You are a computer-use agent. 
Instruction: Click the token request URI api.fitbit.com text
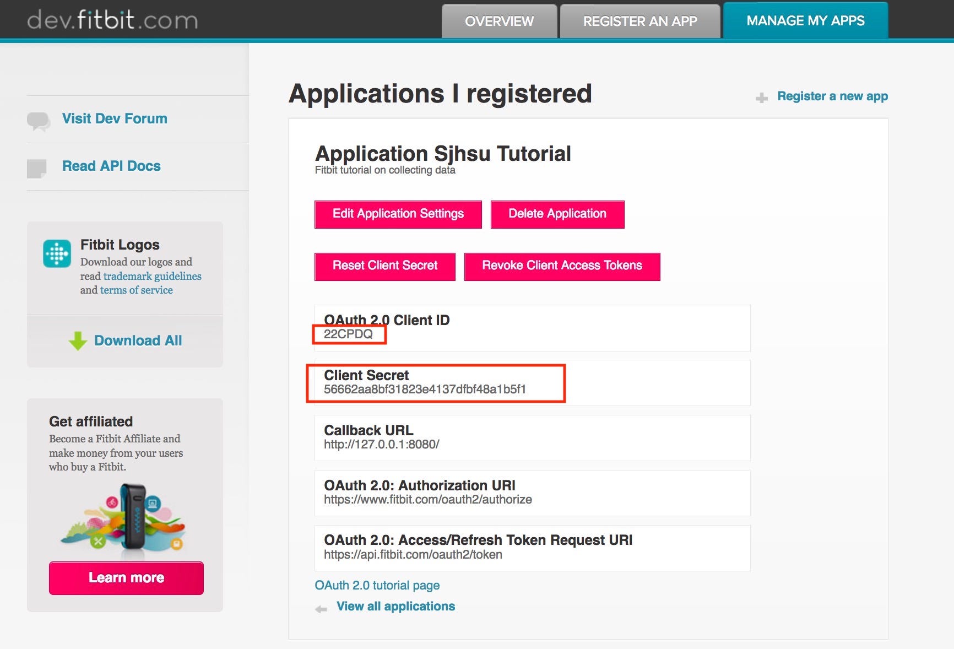pyautogui.click(x=413, y=554)
